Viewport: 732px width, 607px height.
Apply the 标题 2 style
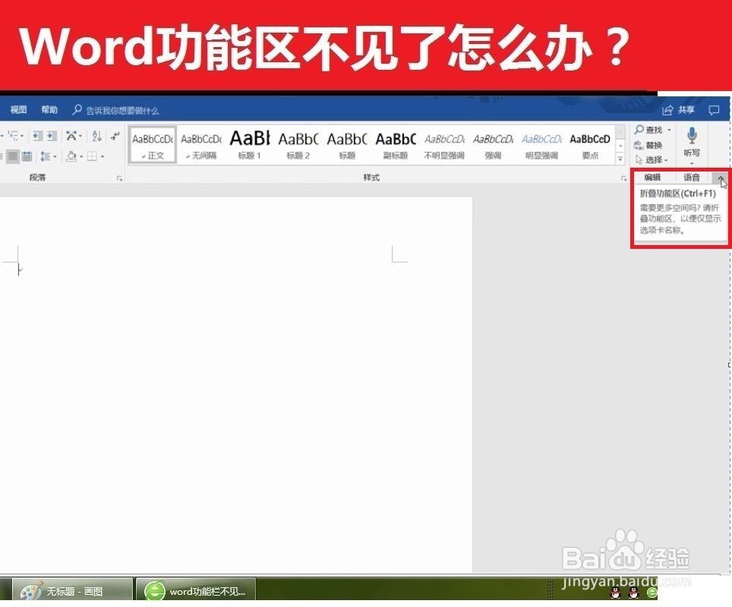pos(298,145)
